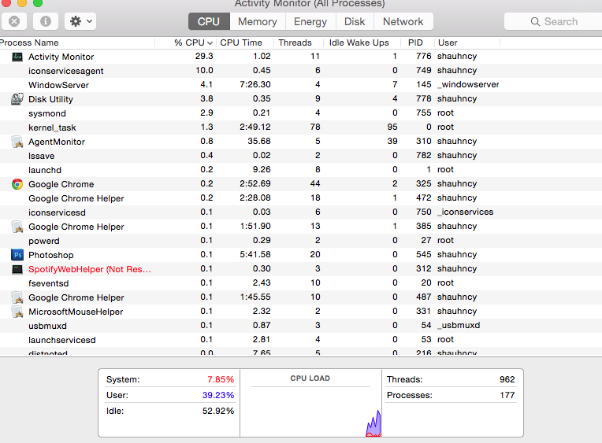
Task: Toggle sort order on % CPU column
Action: click(x=186, y=42)
